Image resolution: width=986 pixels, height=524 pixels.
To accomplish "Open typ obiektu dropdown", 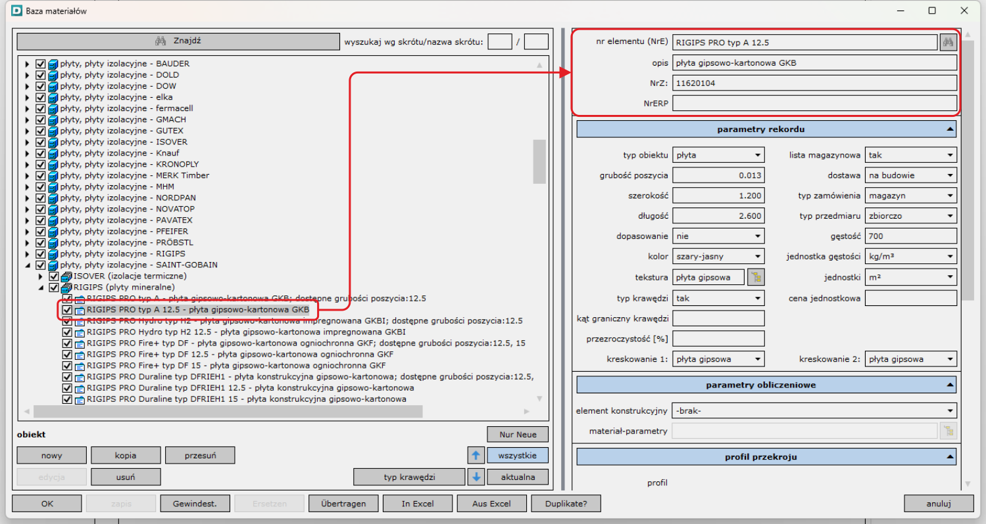I will point(718,156).
